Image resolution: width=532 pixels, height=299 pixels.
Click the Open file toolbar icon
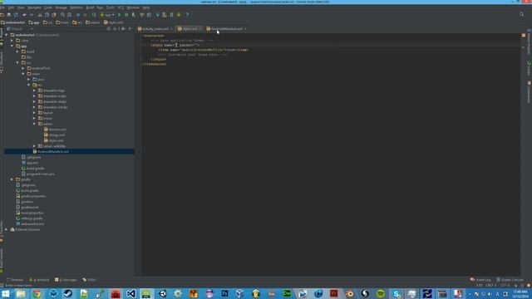coord(2,15)
